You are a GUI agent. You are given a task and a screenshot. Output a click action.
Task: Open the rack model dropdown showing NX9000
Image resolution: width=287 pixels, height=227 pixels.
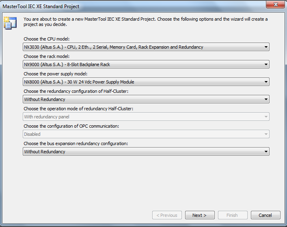(x=146, y=64)
